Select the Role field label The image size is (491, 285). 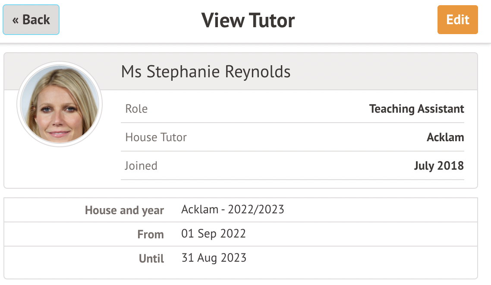136,109
